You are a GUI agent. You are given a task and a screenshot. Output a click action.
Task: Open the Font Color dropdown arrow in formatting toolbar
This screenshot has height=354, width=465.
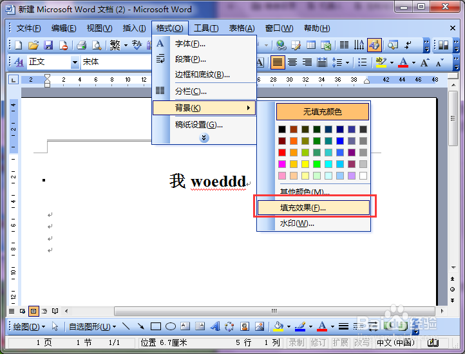click(x=413, y=62)
